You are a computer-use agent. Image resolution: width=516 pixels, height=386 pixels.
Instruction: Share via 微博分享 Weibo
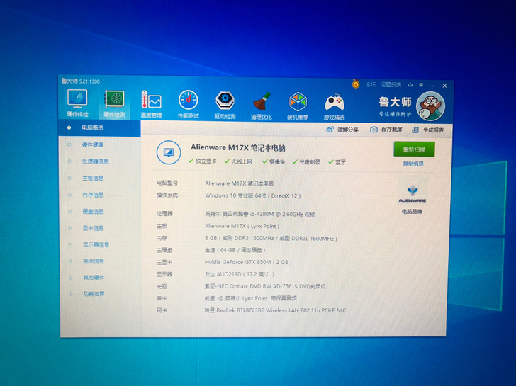pos(342,129)
